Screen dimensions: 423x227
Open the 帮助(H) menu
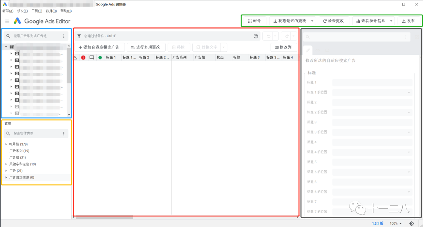point(66,11)
